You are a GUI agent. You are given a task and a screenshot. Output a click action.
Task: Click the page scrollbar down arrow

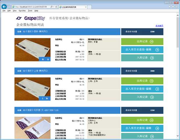click(178, 136)
